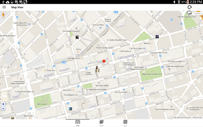
Task: Click The Adolphus hotel icon
Action: click(76, 95)
